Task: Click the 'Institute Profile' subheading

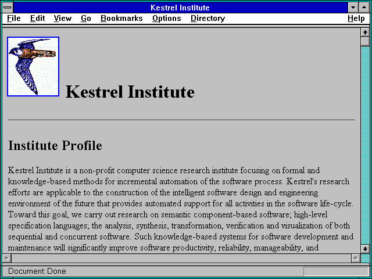Action: (55, 145)
